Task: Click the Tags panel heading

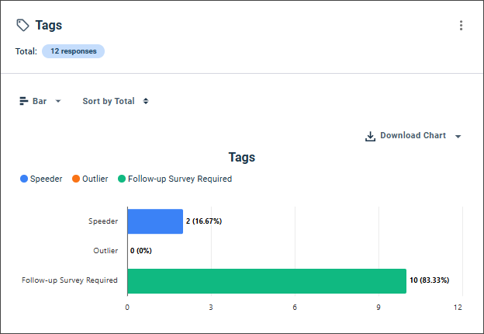Action: click(48, 26)
